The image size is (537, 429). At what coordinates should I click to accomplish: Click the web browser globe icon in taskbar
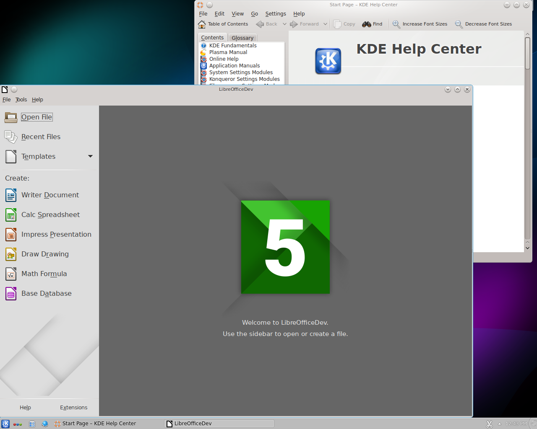pyautogui.click(x=45, y=424)
